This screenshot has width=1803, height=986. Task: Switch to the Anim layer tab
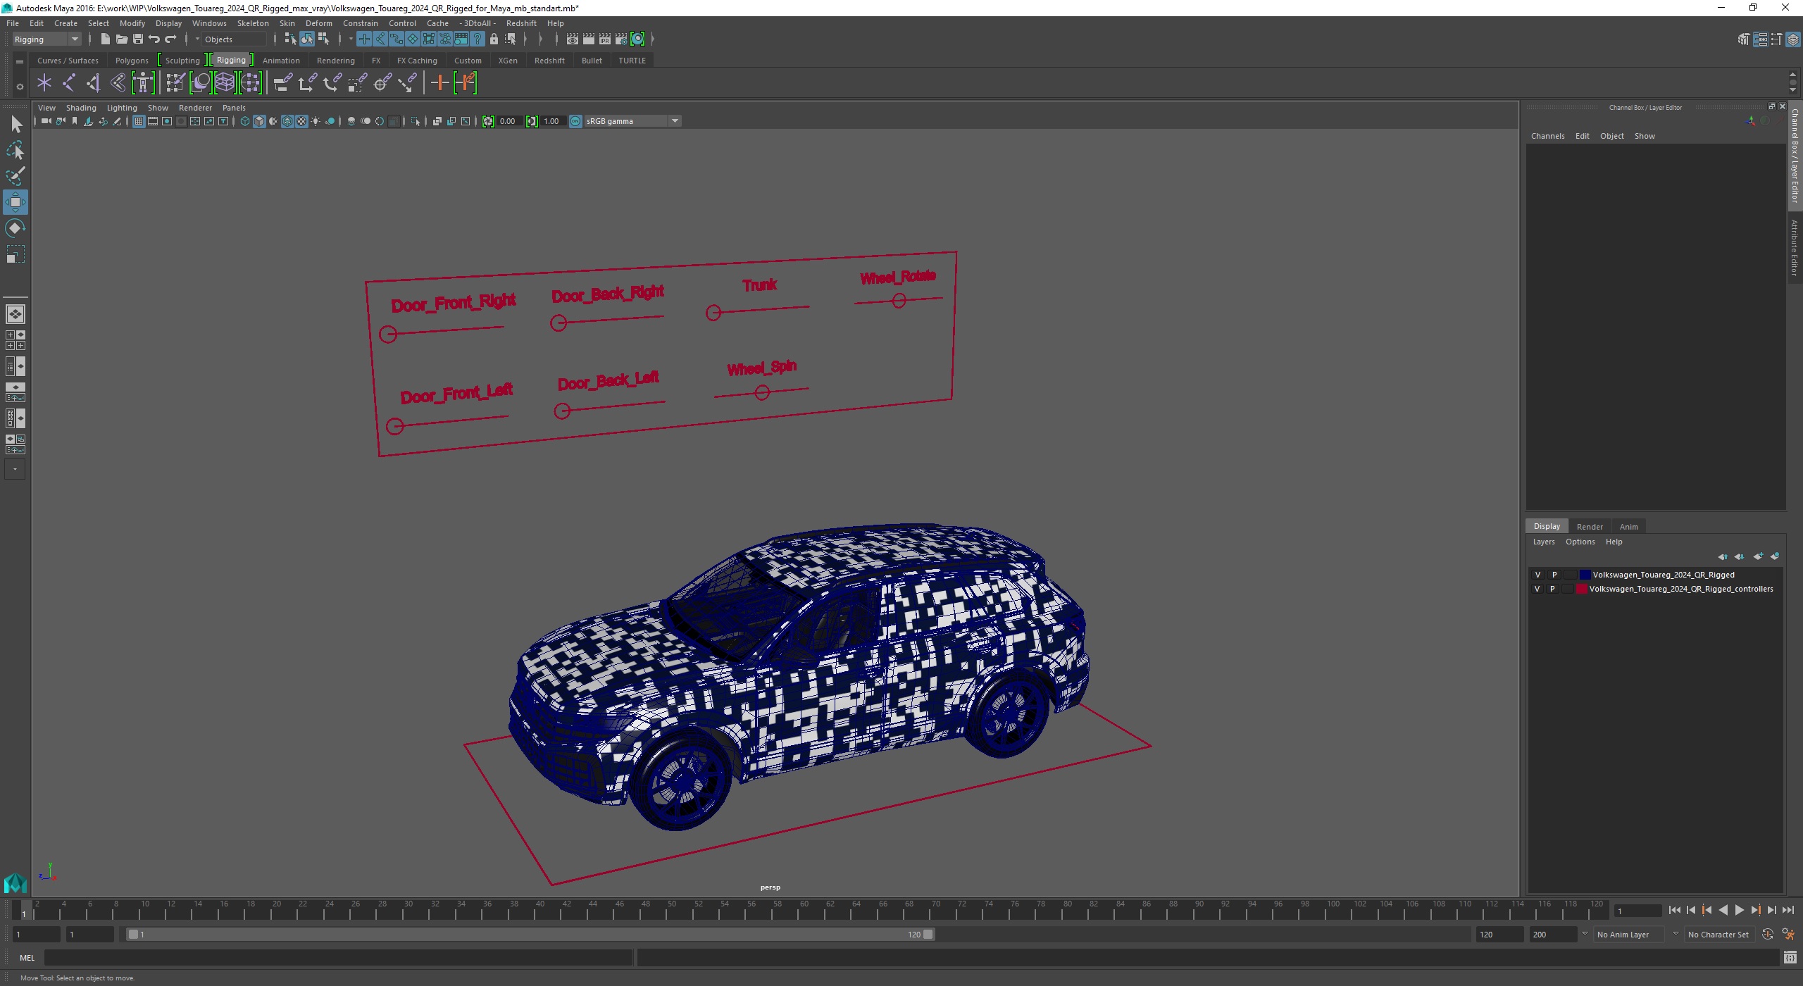[x=1628, y=527]
